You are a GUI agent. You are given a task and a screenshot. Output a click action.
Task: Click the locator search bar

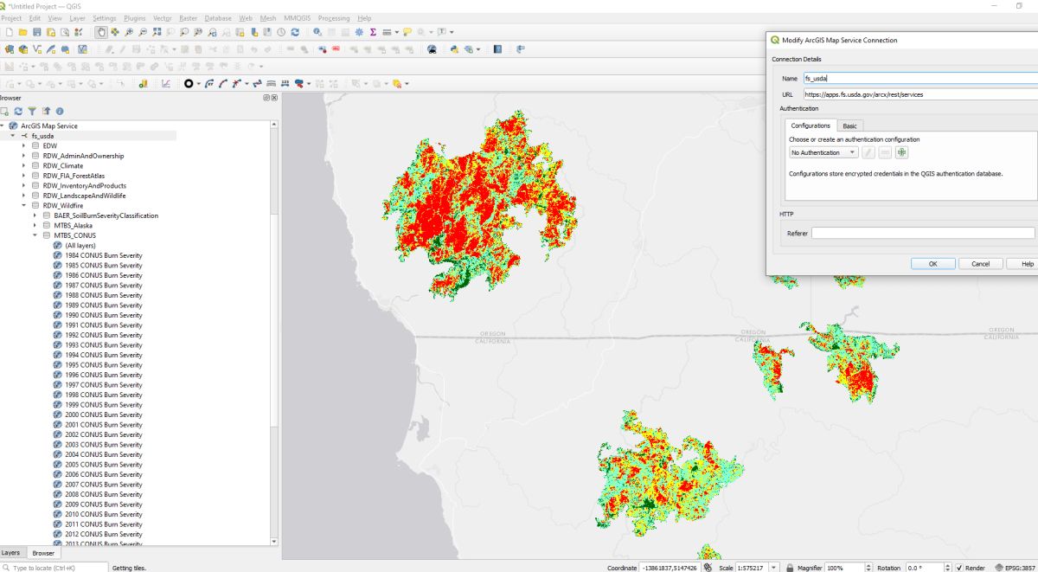coord(54,568)
